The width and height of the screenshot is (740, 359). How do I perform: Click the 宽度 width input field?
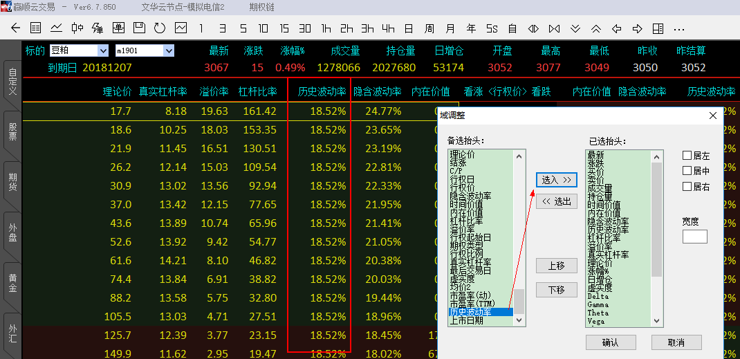[x=694, y=237]
